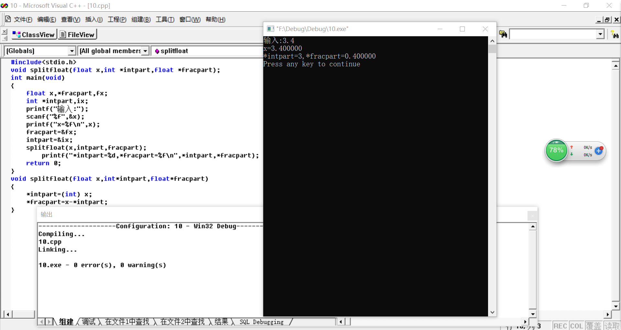This screenshot has width=621, height=330.
Task: Open the 组建(B) menu
Action: tap(141, 19)
